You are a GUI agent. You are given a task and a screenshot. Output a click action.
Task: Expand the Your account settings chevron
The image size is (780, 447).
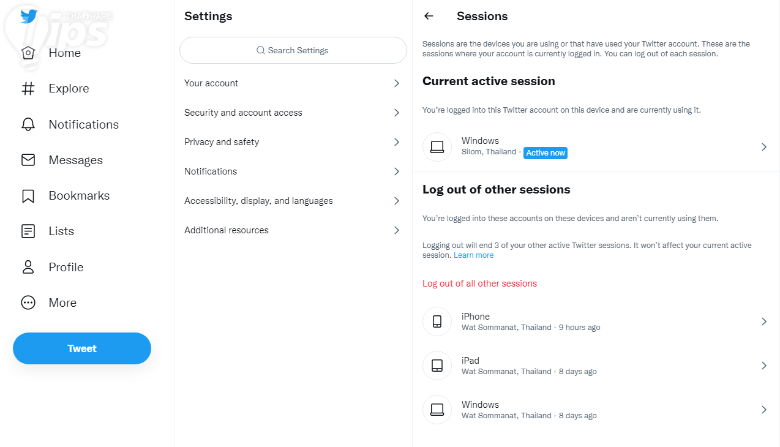pyautogui.click(x=397, y=83)
